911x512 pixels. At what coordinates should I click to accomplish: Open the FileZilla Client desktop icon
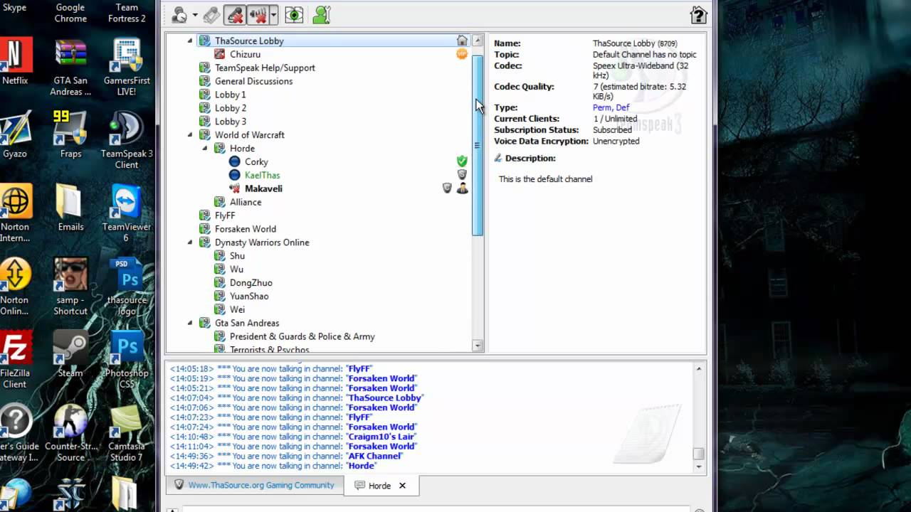point(15,360)
